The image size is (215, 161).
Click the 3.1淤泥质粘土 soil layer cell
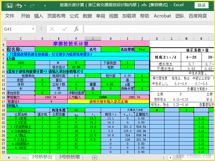click(x=21, y=127)
